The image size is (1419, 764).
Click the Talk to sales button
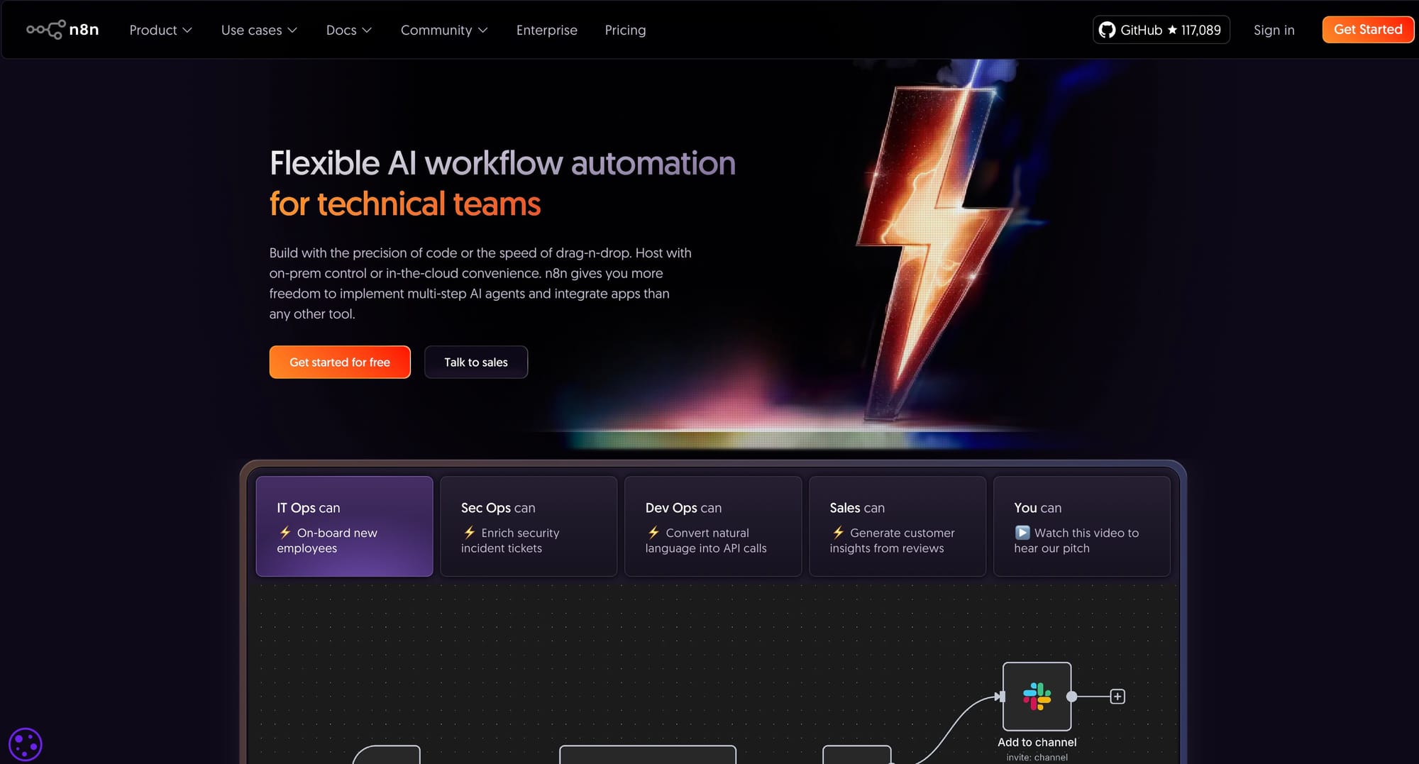point(475,362)
